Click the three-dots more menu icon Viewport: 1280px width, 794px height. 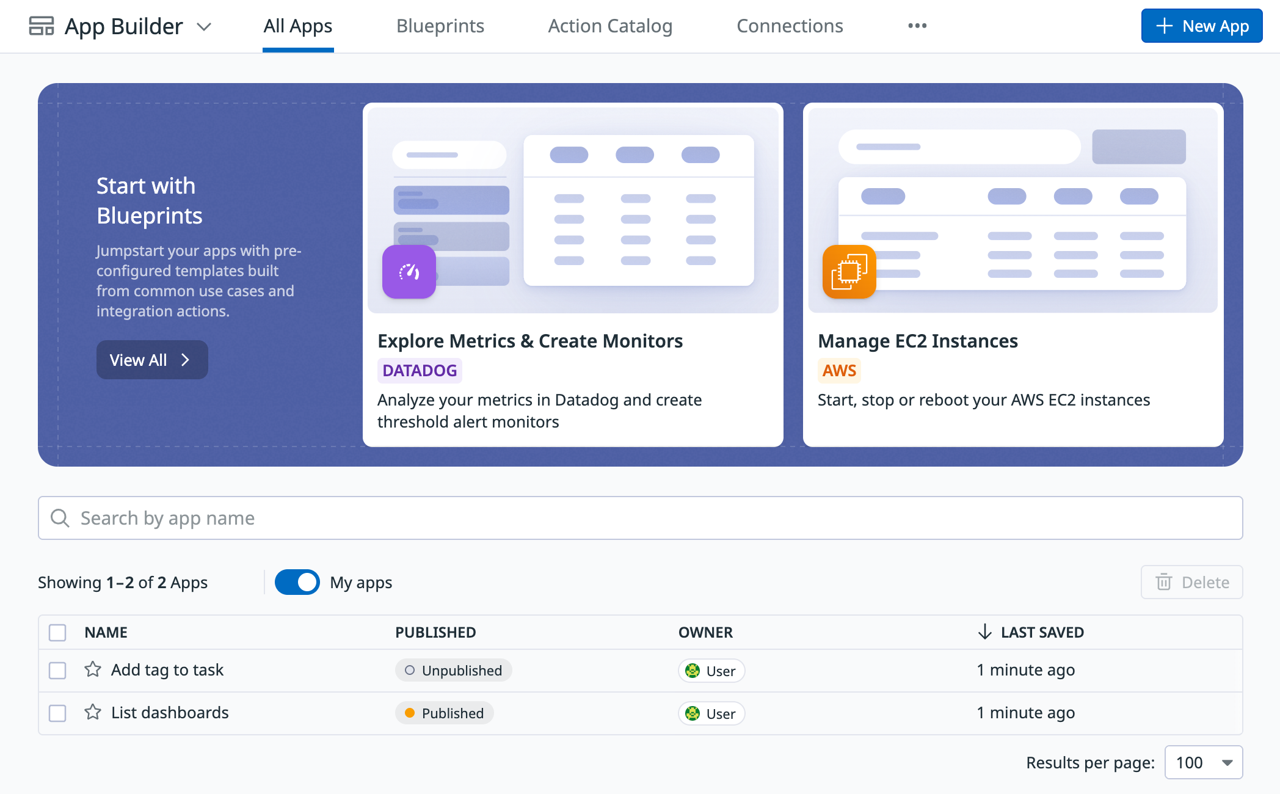917,26
